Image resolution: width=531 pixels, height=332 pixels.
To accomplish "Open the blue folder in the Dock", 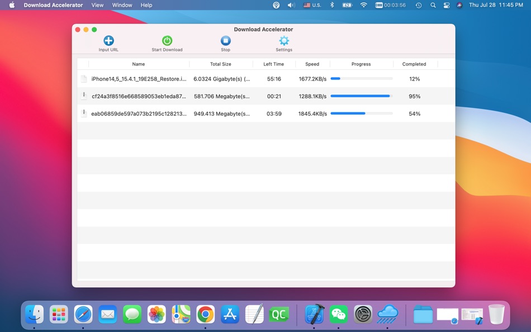I will point(423,314).
